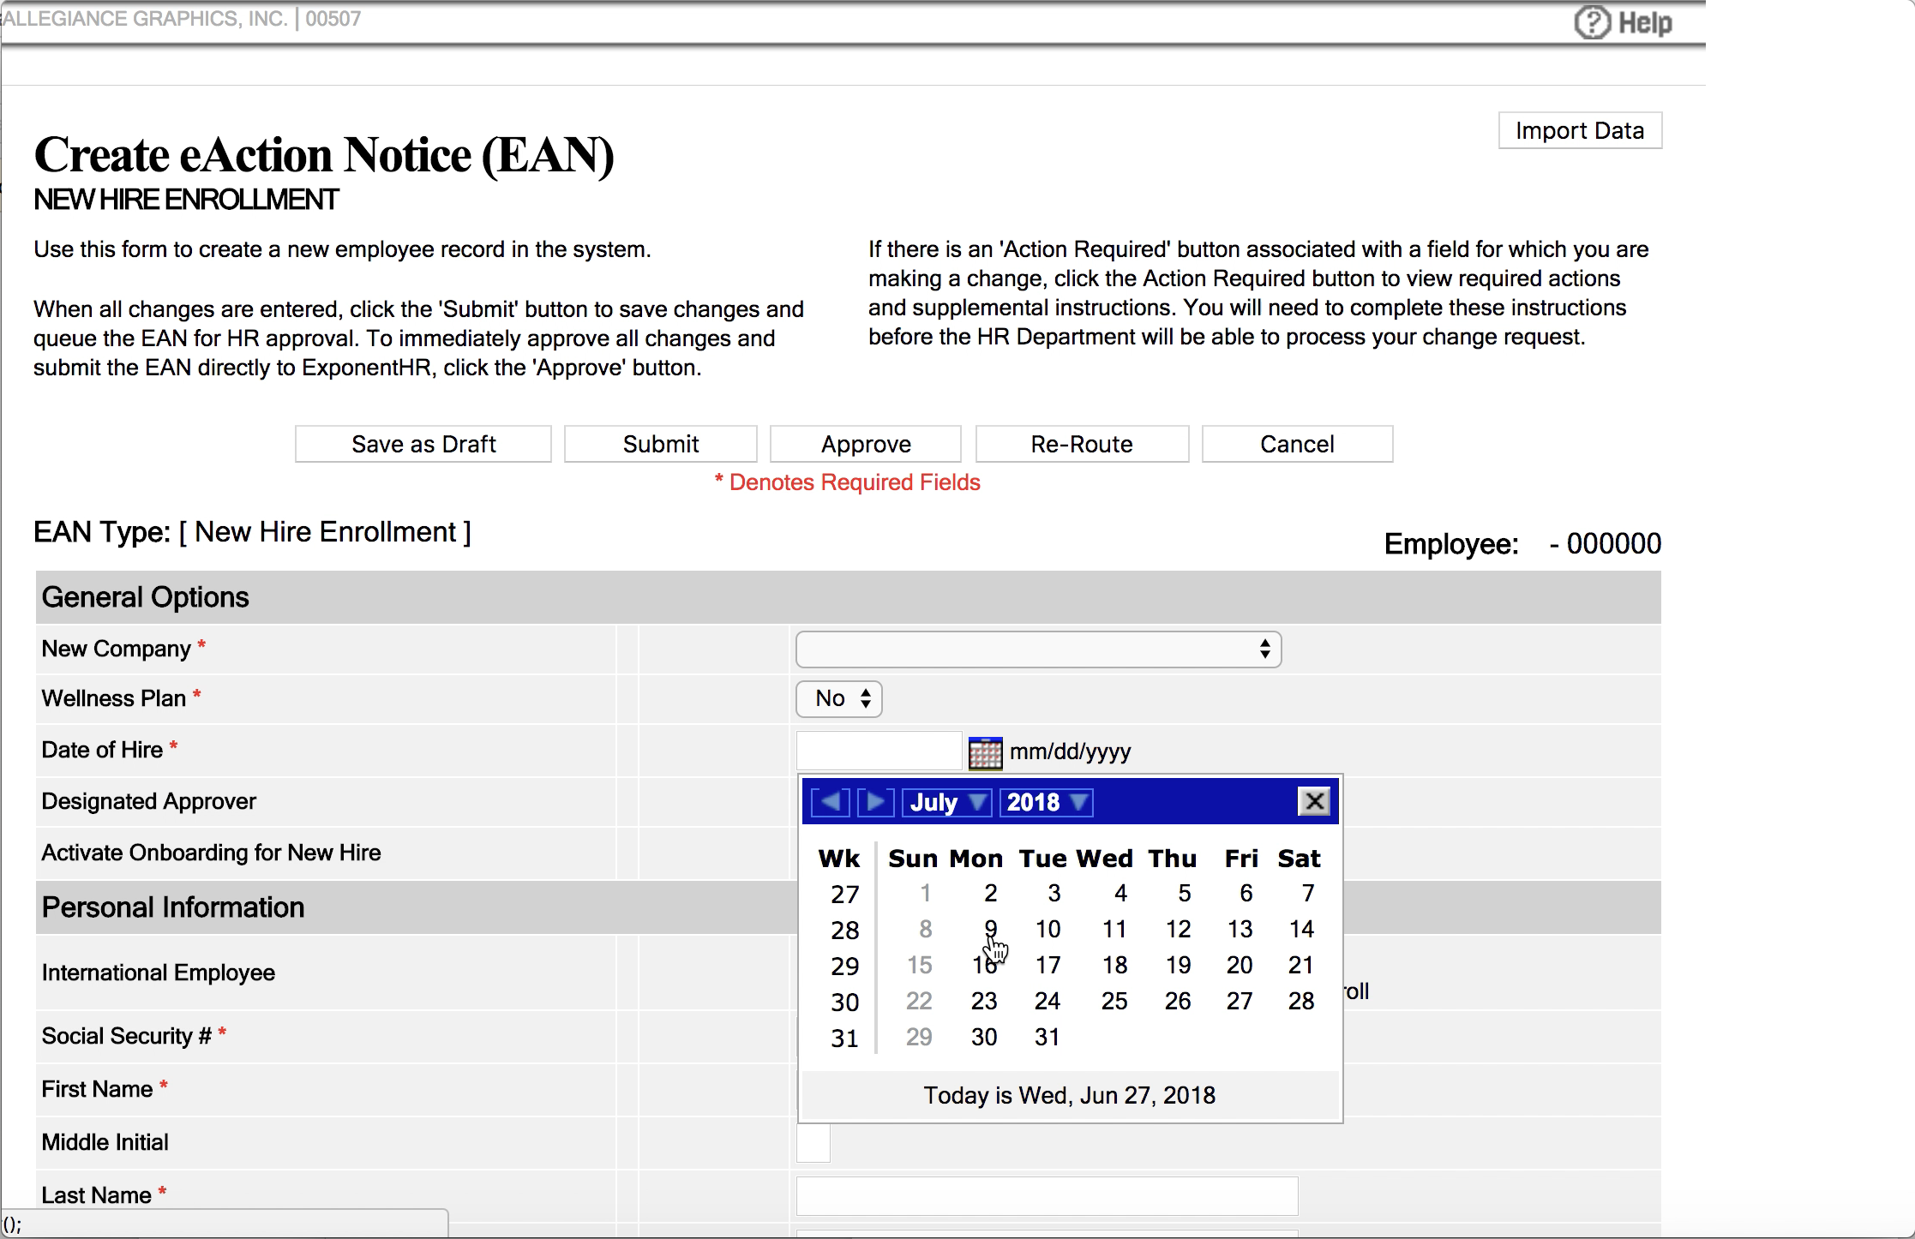Go to next month in calendar
The width and height of the screenshot is (1915, 1239).
tap(875, 802)
